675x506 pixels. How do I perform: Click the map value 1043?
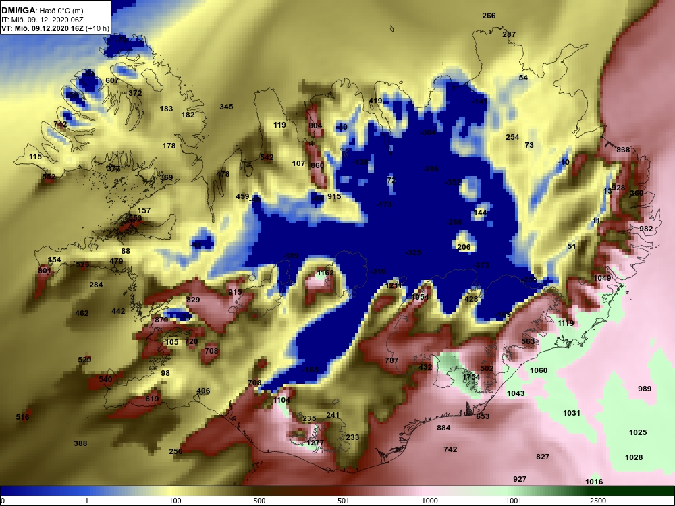[516, 393]
